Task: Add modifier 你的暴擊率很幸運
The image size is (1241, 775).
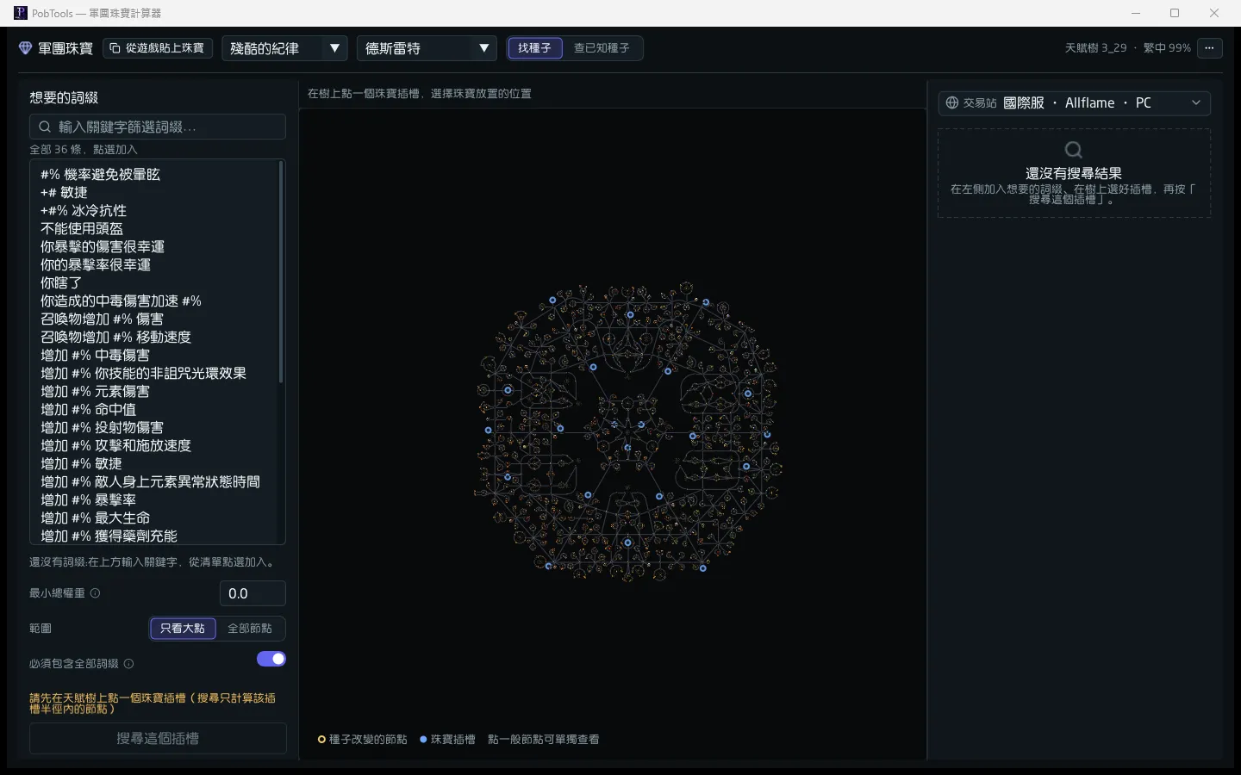Action: pos(155,264)
